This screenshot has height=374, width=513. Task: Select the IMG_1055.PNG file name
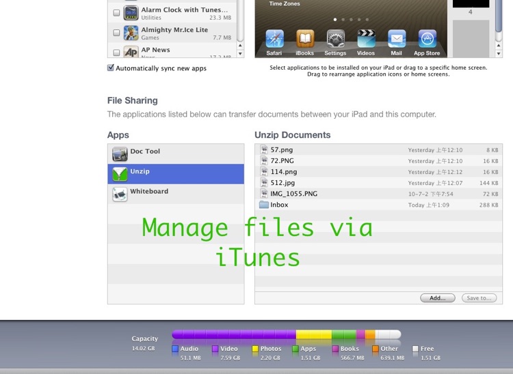(x=294, y=194)
